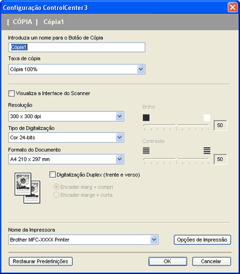Close the ControlCenter3 configuration window
This screenshot has height=274, width=240.
point(233,7)
